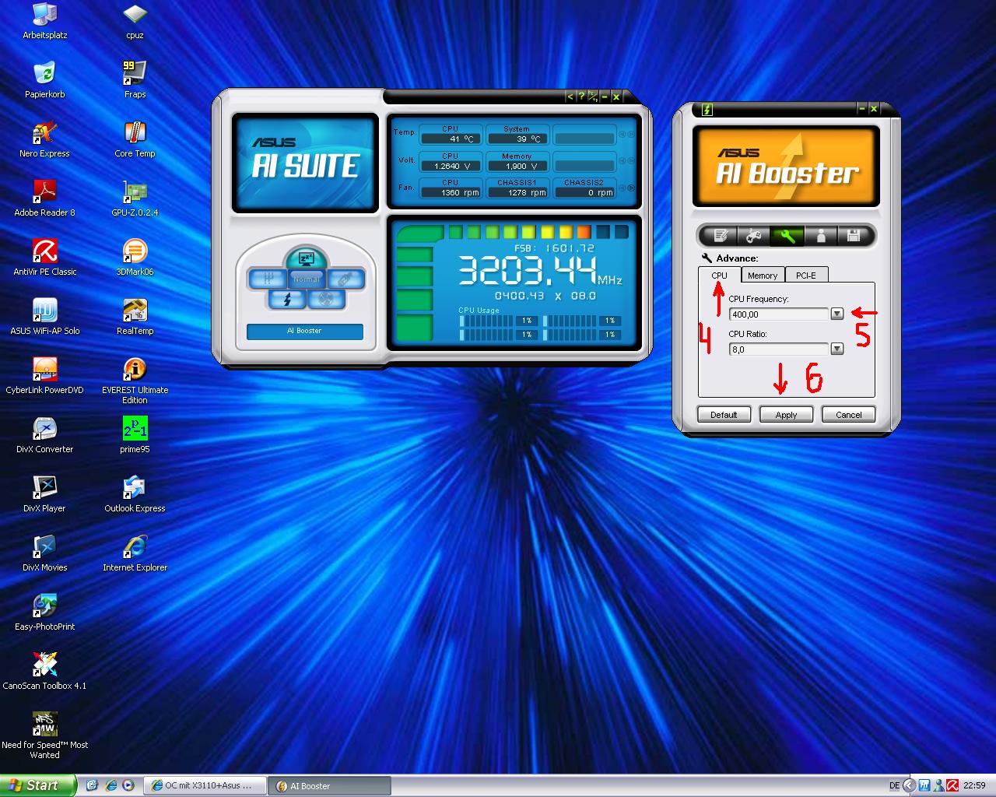
Task: Switch to AI Booster taskbar window
Action: (x=329, y=786)
